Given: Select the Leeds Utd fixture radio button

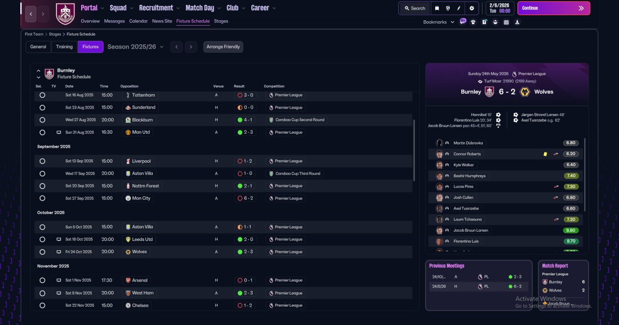Looking at the screenshot, I should [42, 240].
